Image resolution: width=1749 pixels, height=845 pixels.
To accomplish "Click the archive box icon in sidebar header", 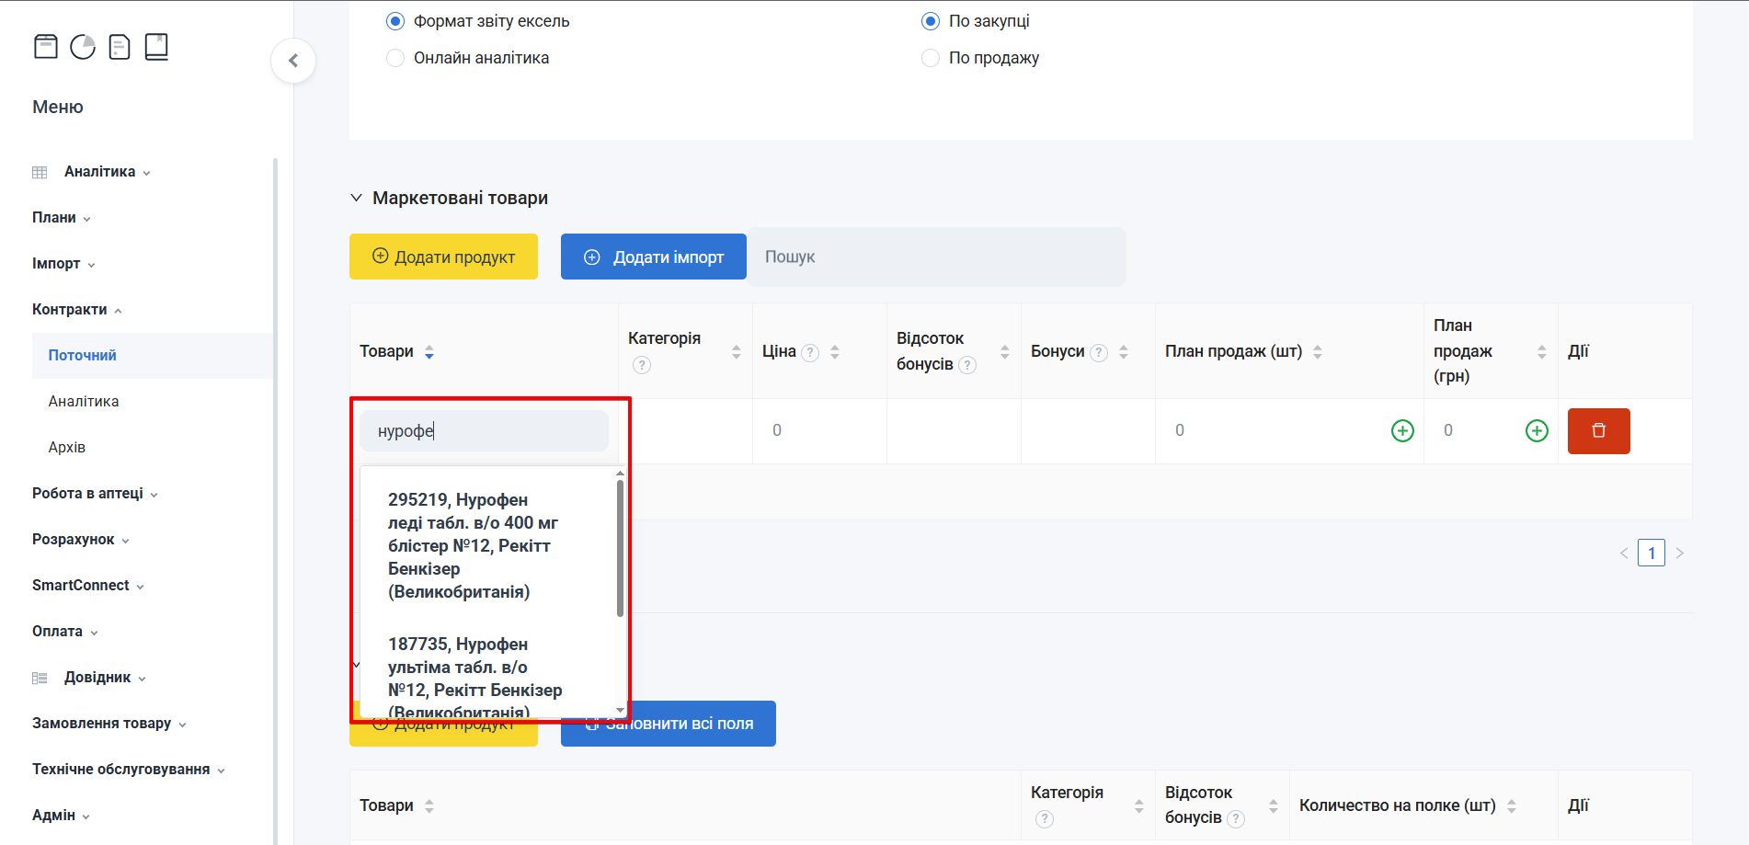I will tap(46, 47).
